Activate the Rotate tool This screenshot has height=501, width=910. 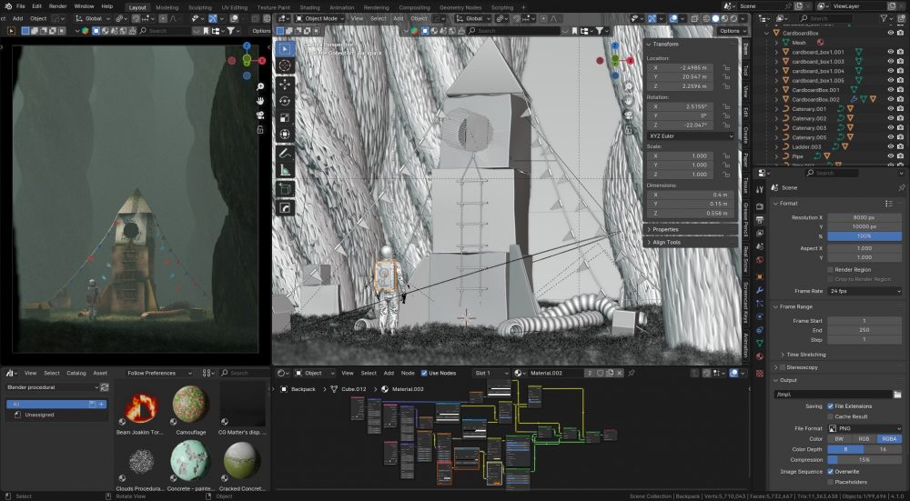(x=284, y=101)
